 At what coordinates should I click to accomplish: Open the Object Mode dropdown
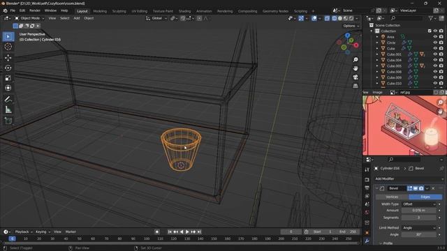[x=29, y=18]
